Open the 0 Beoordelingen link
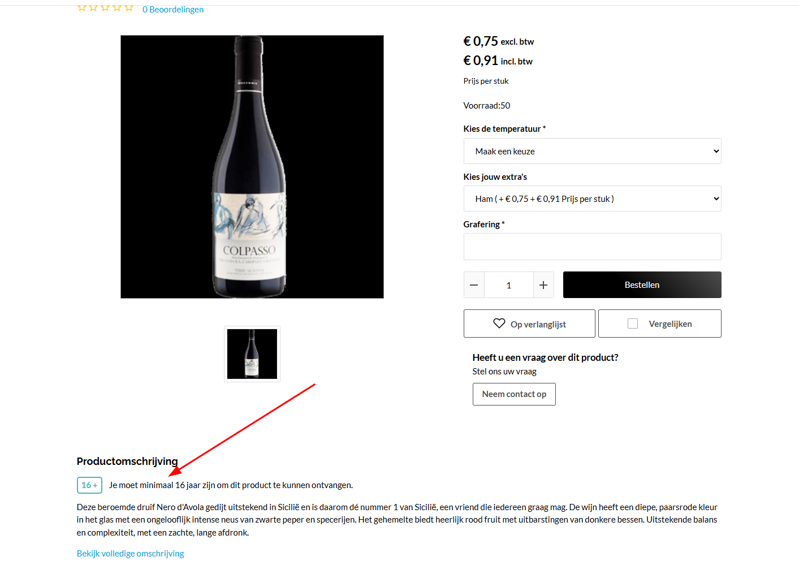799x578 pixels. [173, 9]
